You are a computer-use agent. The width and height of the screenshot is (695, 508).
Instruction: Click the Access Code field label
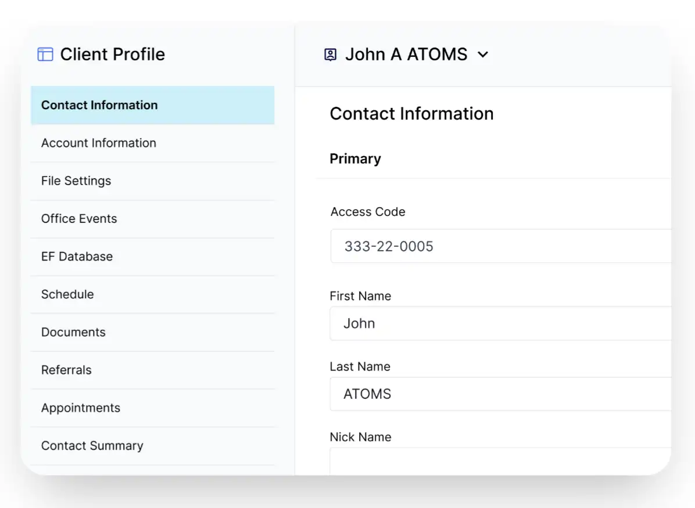click(368, 212)
